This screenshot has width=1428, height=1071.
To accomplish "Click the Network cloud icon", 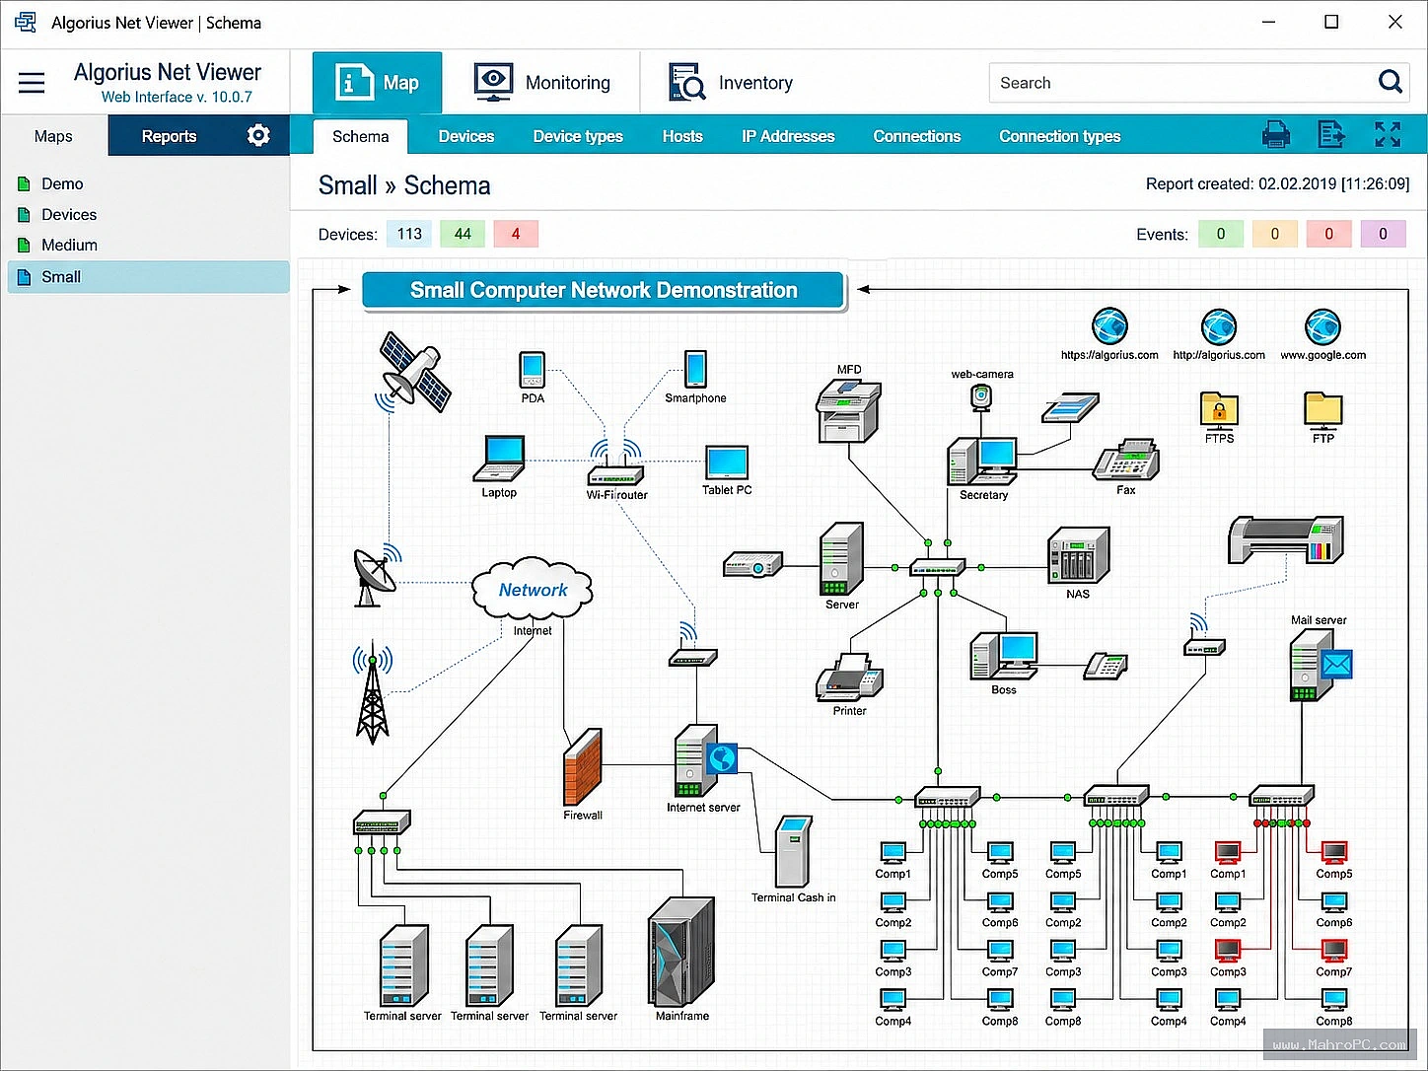I will [x=533, y=589].
